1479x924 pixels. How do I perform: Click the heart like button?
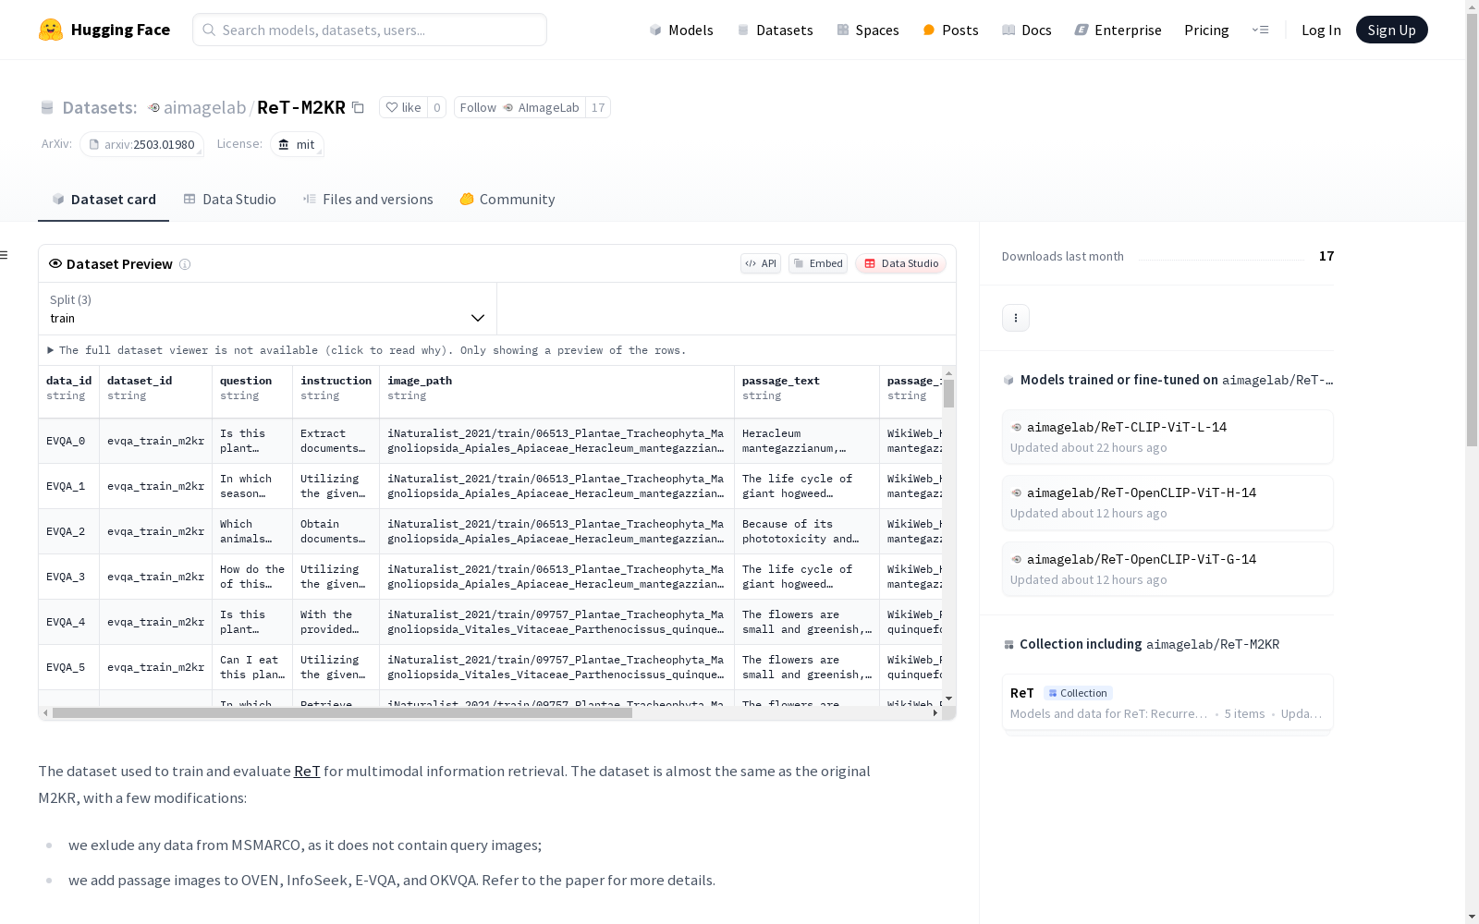(403, 107)
